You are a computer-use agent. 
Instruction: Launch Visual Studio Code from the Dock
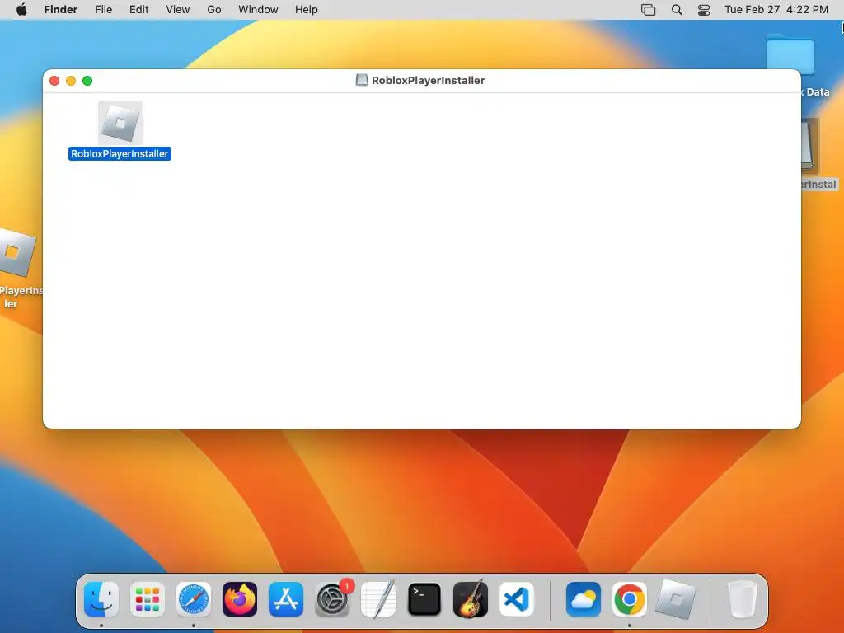click(517, 599)
